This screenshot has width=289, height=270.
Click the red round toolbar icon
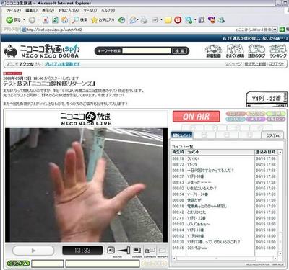click(178, 20)
